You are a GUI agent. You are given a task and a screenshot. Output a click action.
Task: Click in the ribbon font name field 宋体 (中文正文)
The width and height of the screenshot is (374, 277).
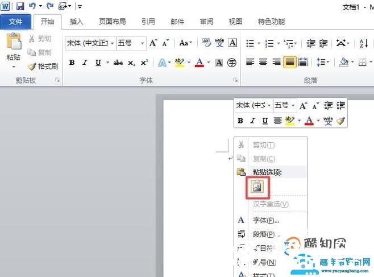click(x=88, y=43)
